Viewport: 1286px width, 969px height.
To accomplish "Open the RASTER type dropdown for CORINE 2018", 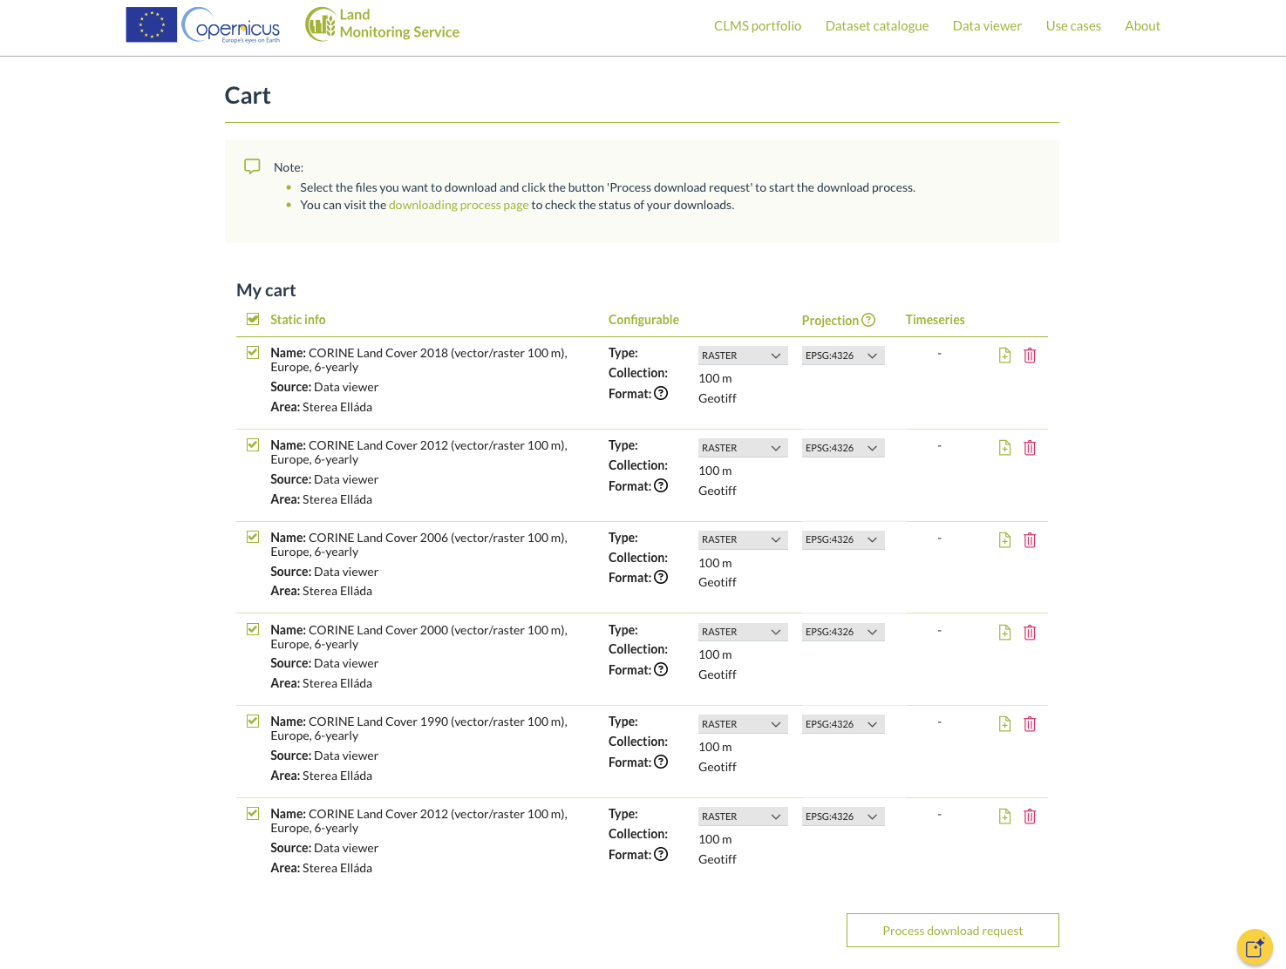I will click(x=742, y=356).
